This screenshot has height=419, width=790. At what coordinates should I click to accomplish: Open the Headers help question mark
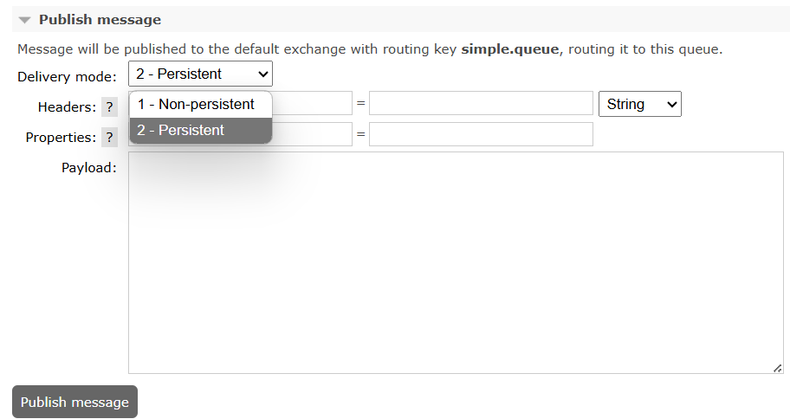pos(109,107)
